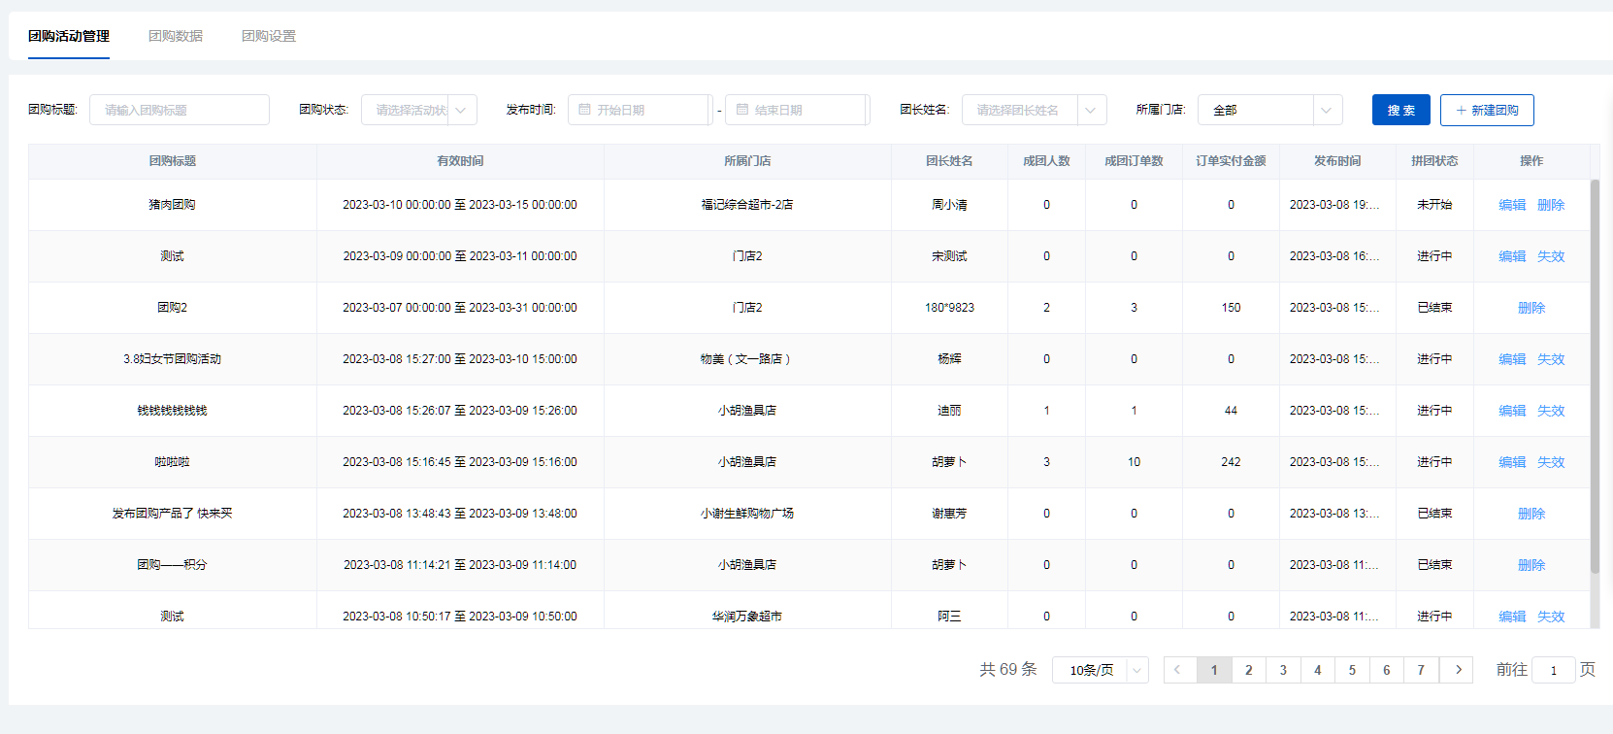Click 删除 for 团购——积分 row
The image size is (1613, 734).
[1531, 565]
